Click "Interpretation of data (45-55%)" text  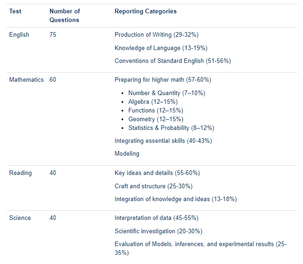click(x=156, y=218)
